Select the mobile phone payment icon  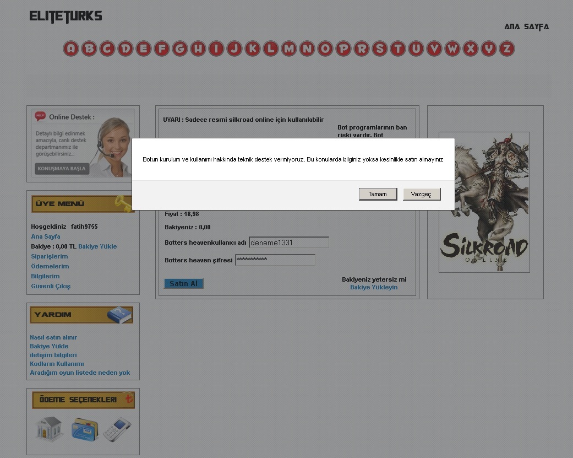pyautogui.click(x=117, y=429)
